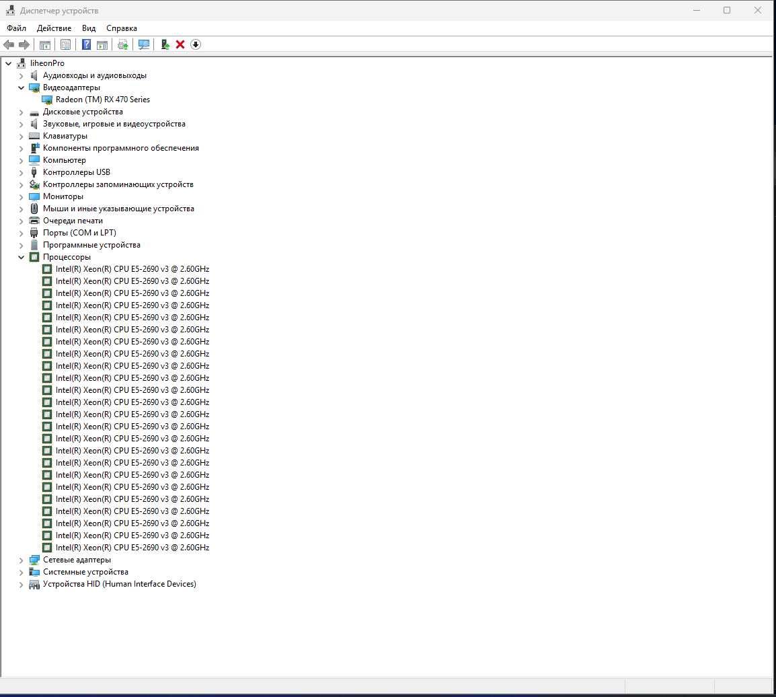Viewport: 776px width, 697px height.
Task: Expand the Компьютер category
Action: coord(22,160)
